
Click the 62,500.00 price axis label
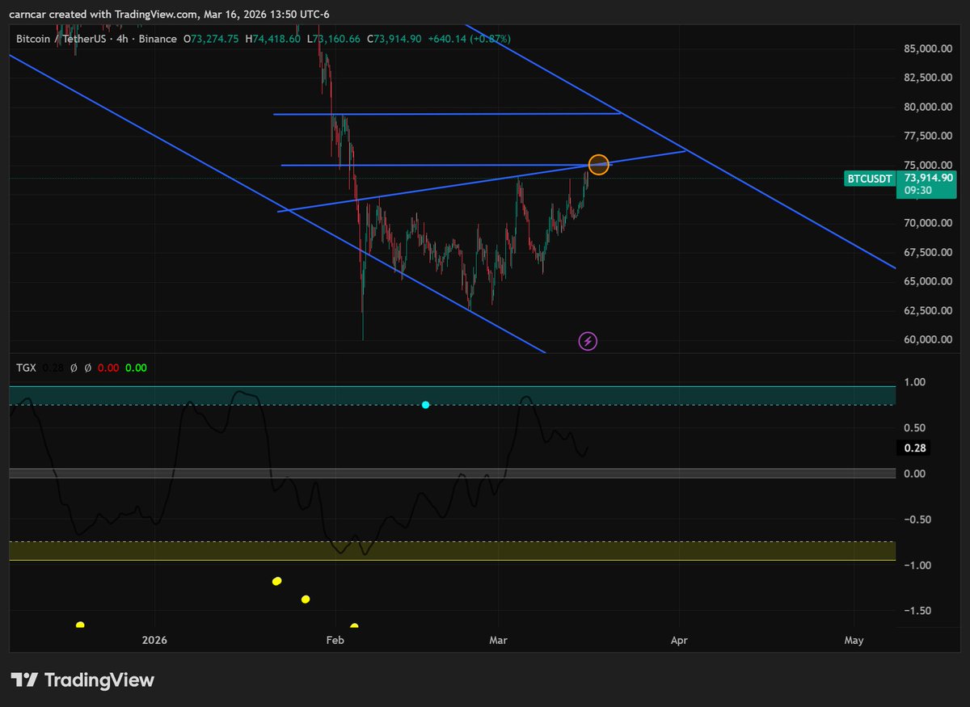(929, 310)
